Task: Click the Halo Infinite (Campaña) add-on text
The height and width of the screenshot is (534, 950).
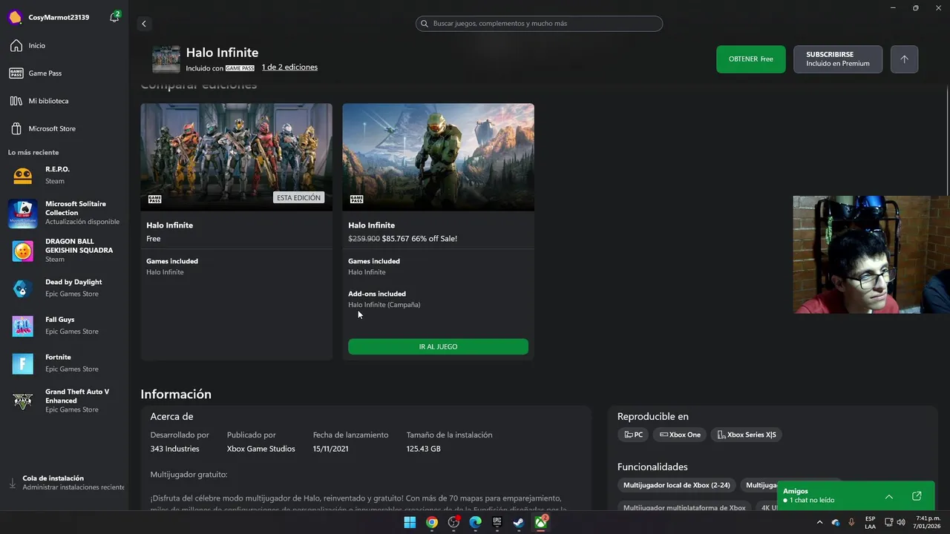Action: coord(384,305)
